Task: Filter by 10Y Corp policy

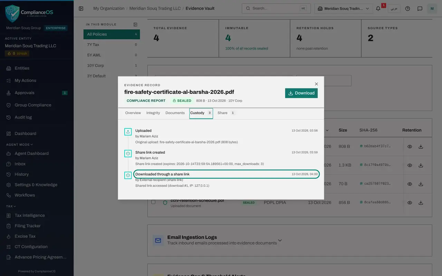Action: [x=112, y=66]
